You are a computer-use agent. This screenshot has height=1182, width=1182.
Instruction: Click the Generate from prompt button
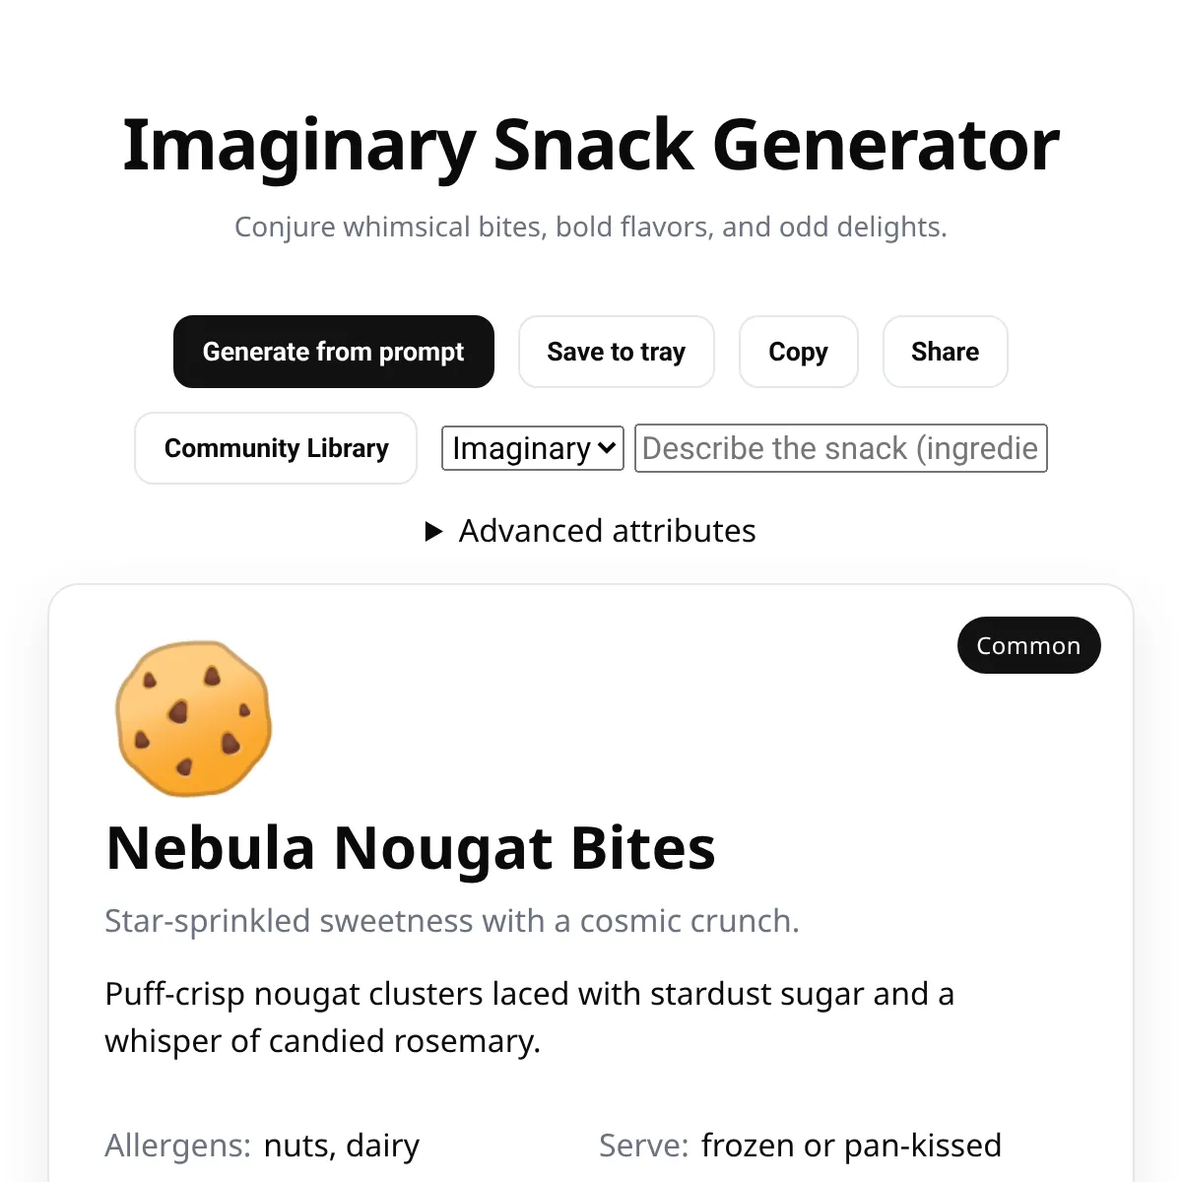pyautogui.click(x=334, y=352)
